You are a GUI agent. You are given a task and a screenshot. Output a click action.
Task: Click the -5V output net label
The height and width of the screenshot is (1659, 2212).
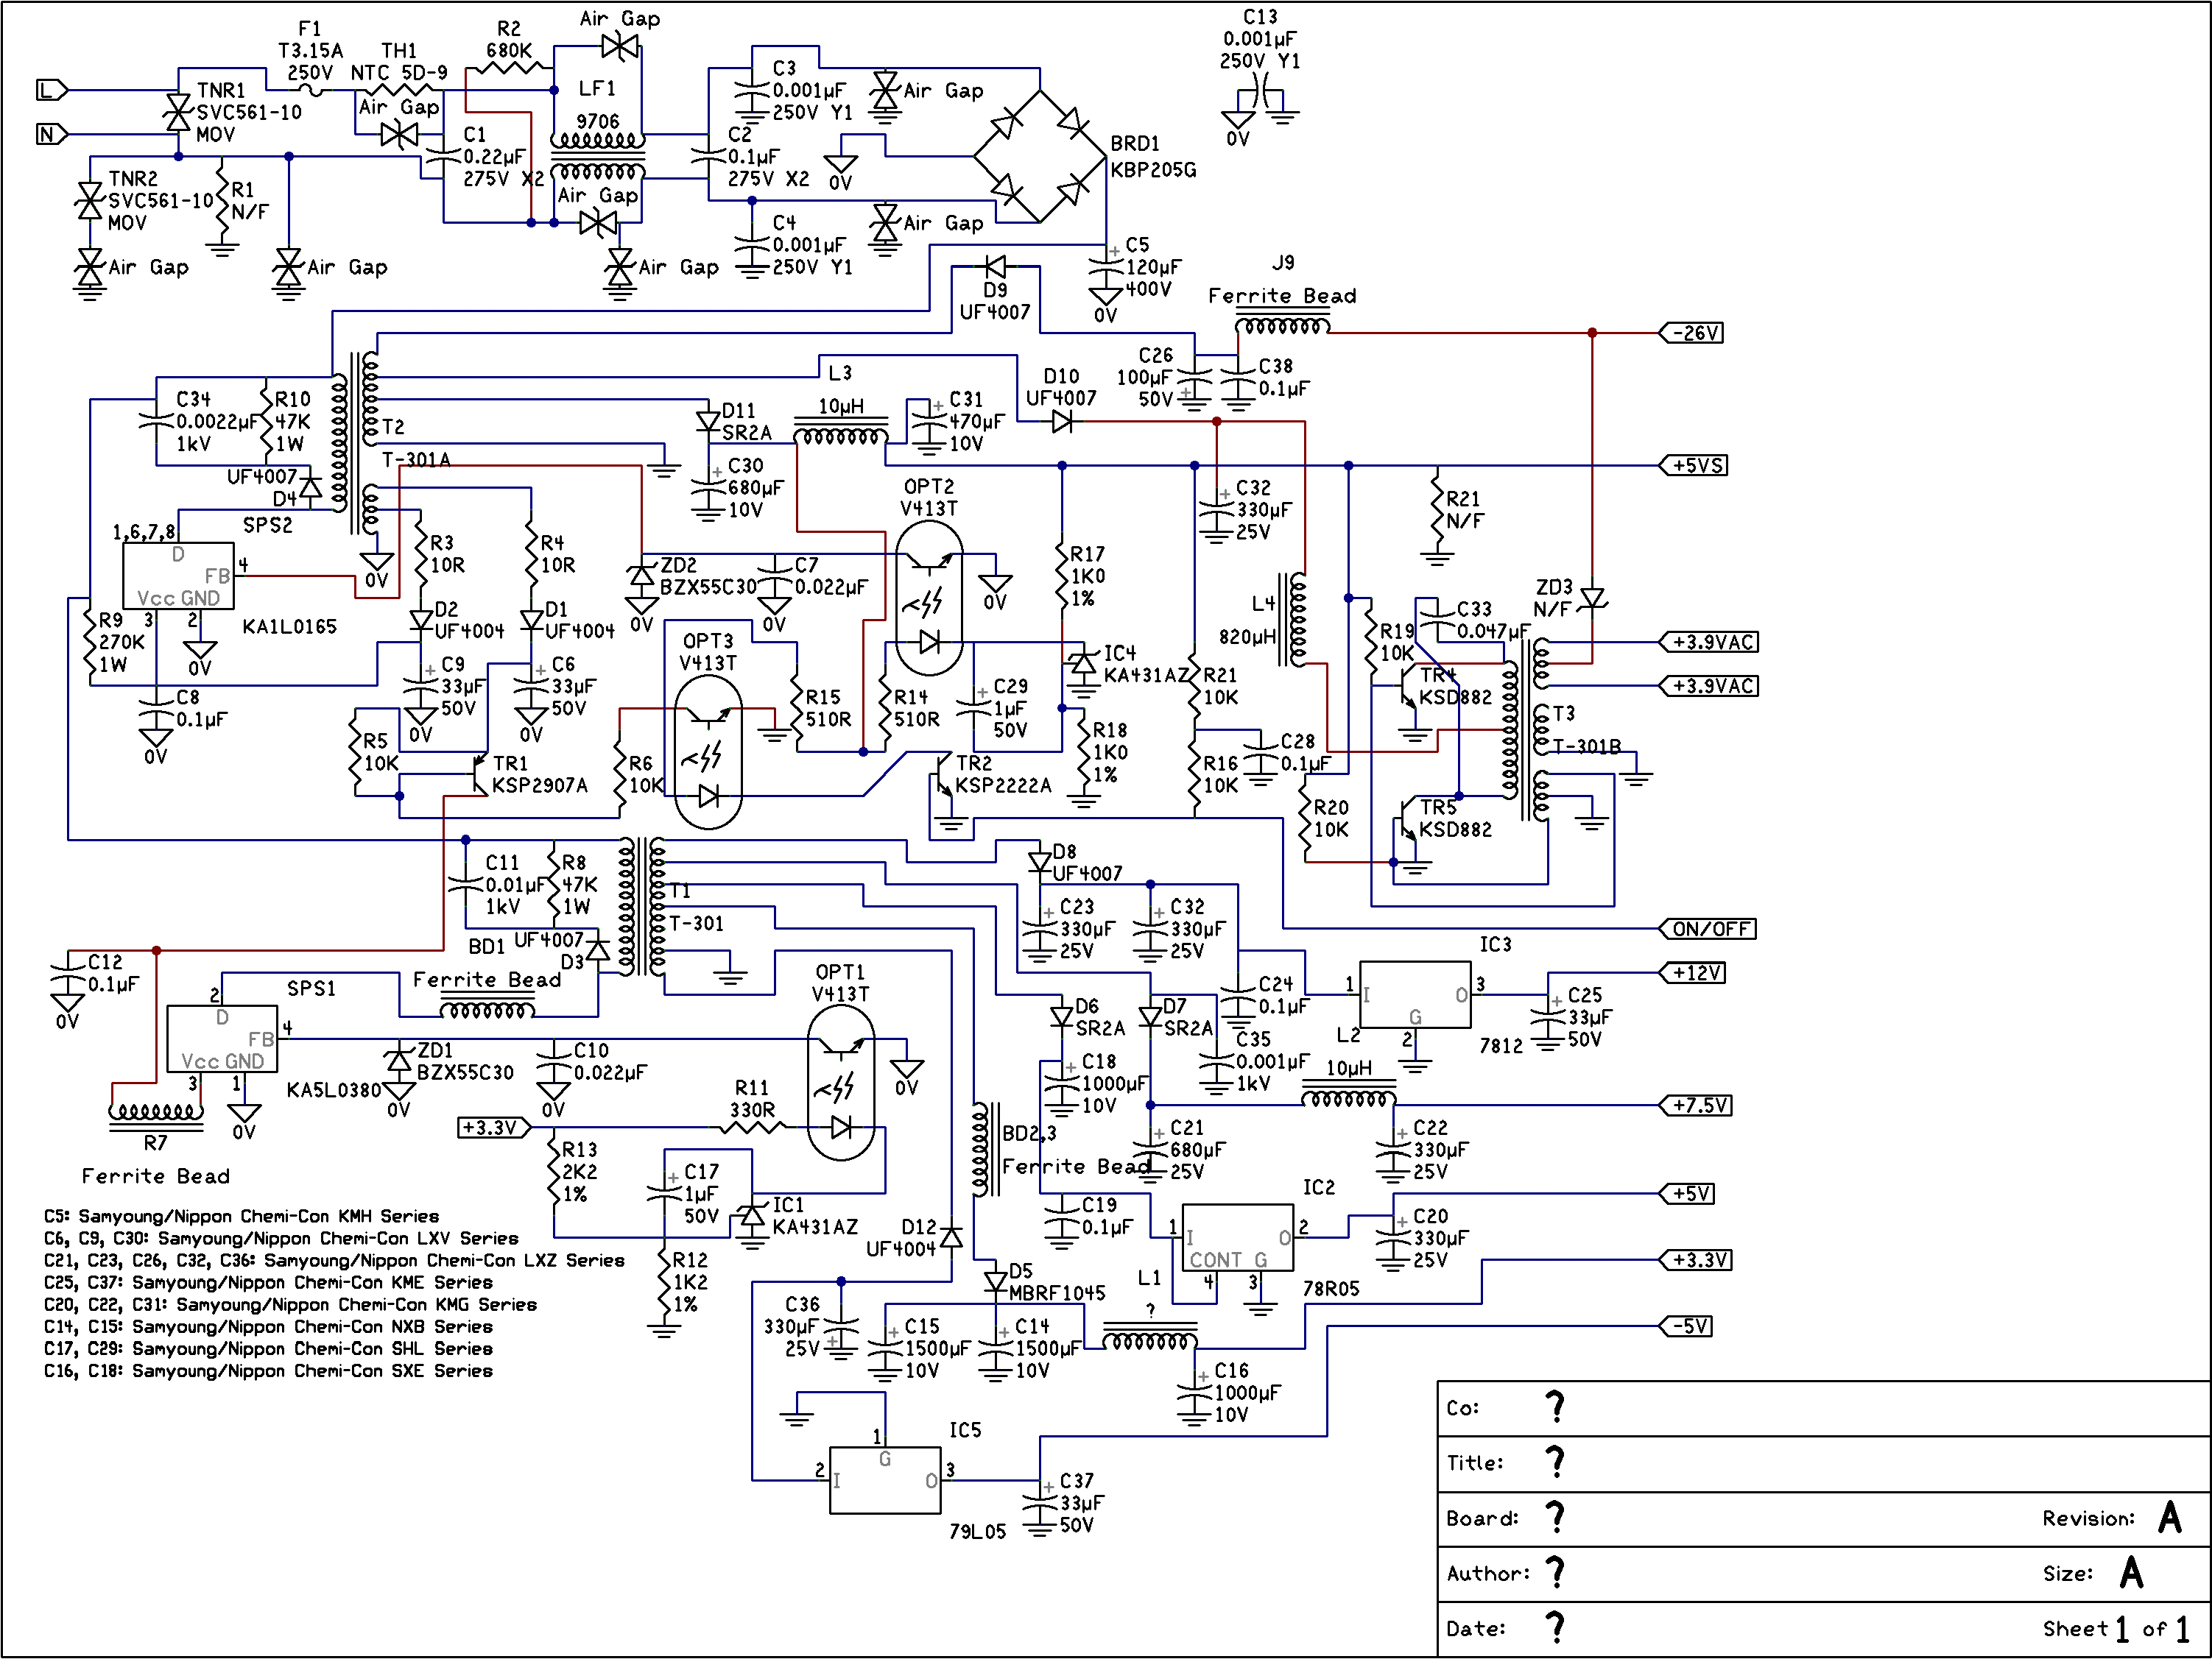coord(1687,1326)
